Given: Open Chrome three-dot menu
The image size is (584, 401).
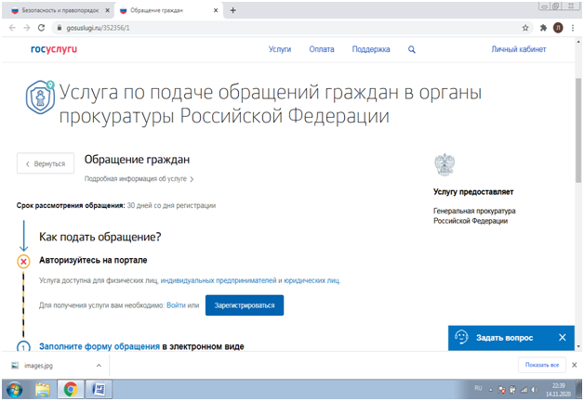Looking at the screenshot, I should click(x=573, y=28).
